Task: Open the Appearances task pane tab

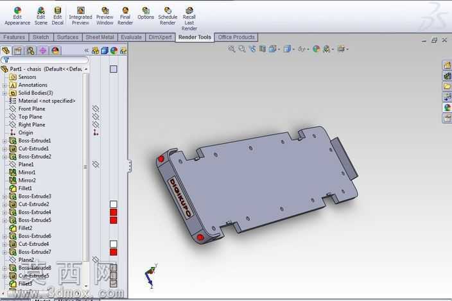Action: (447, 107)
